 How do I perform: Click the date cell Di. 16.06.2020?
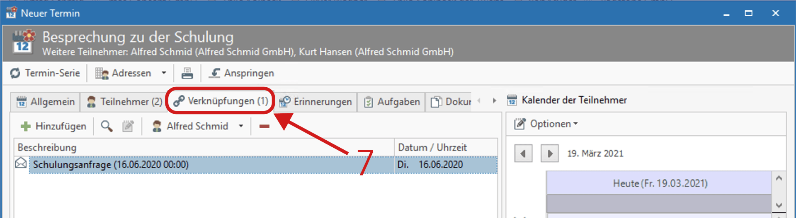(x=446, y=165)
